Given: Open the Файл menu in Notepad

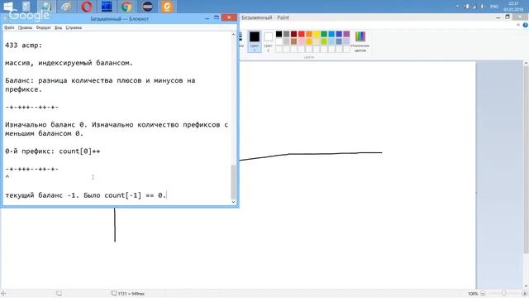Looking at the screenshot, I should click(x=9, y=27).
